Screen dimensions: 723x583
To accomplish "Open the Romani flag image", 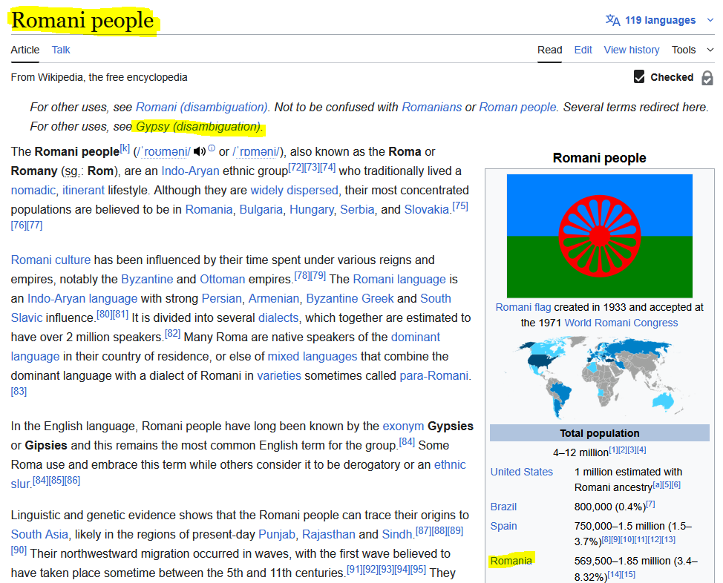I will point(600,236).
